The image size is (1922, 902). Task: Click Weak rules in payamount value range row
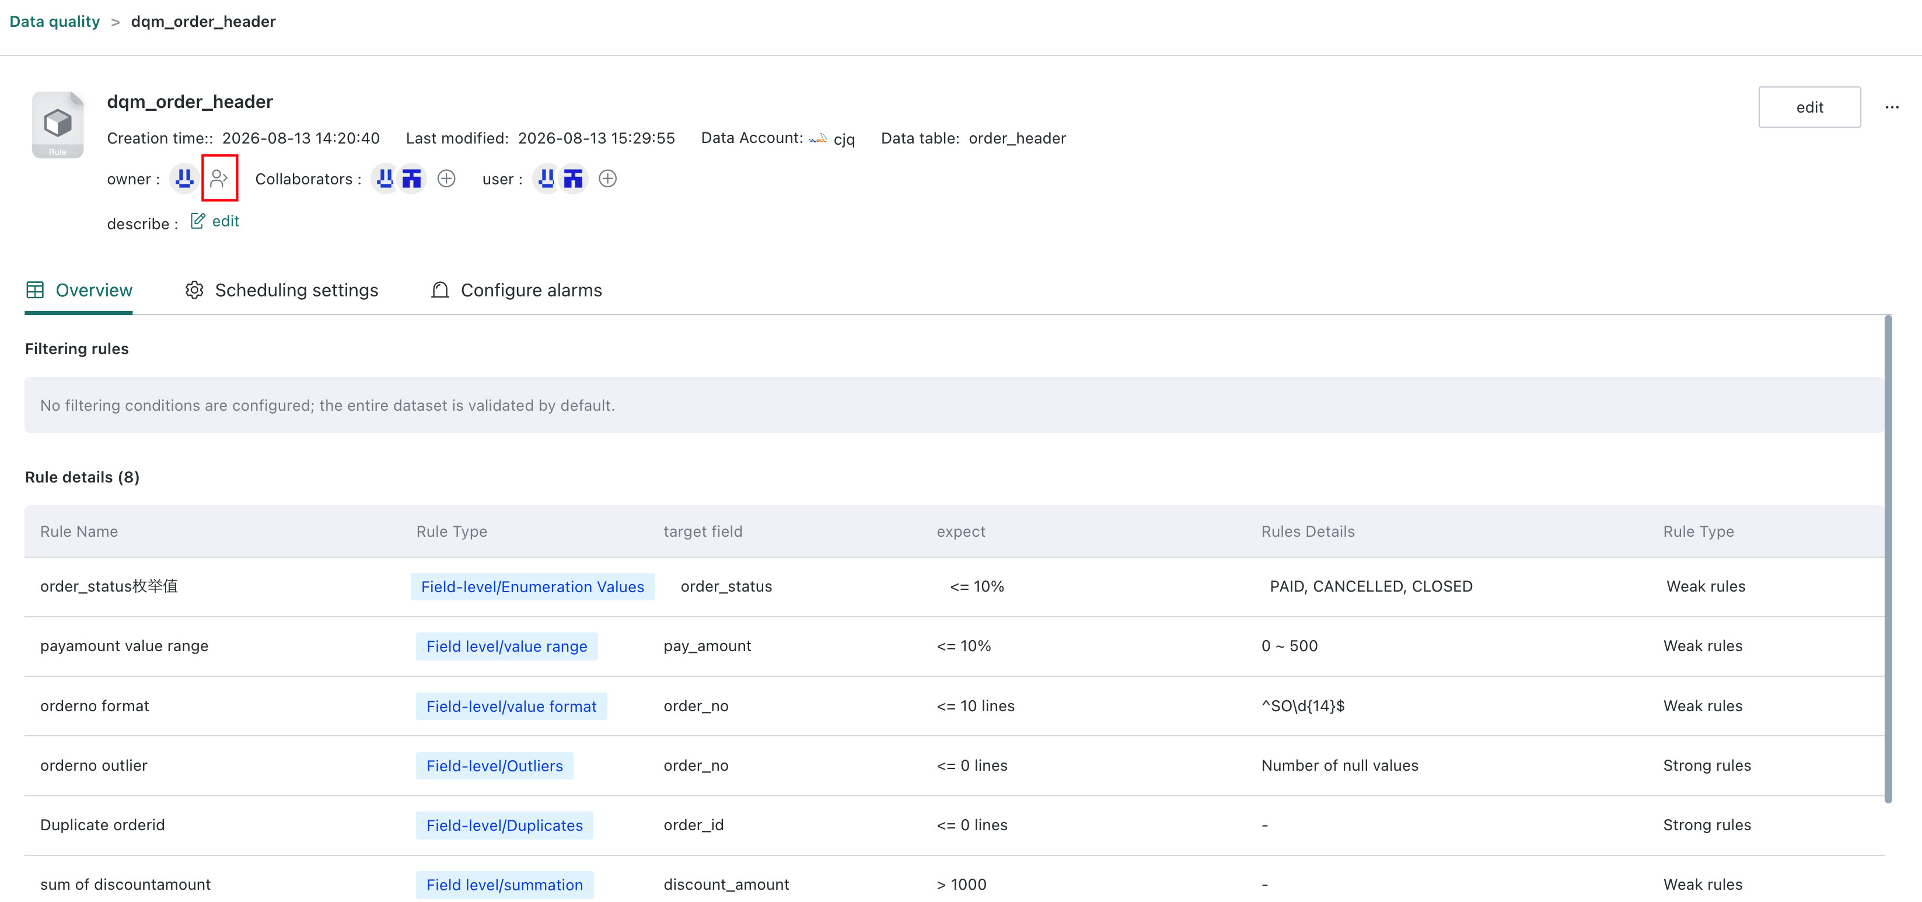pos(1703,646)
